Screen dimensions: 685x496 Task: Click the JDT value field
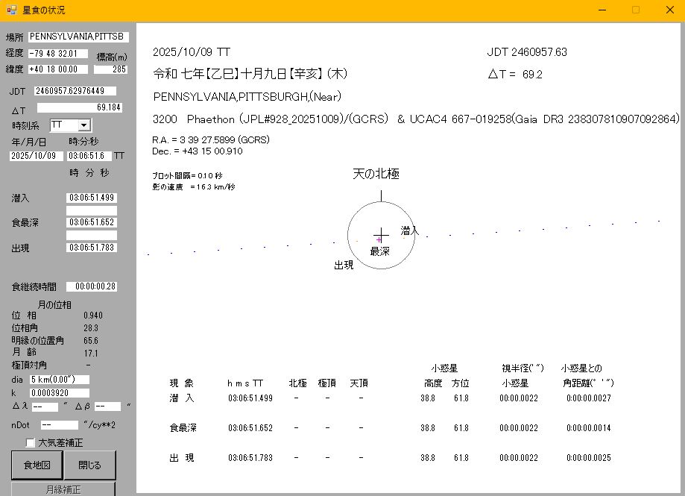(69, 91)
